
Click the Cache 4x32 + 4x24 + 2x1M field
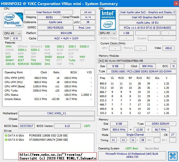tap(66, 38)
